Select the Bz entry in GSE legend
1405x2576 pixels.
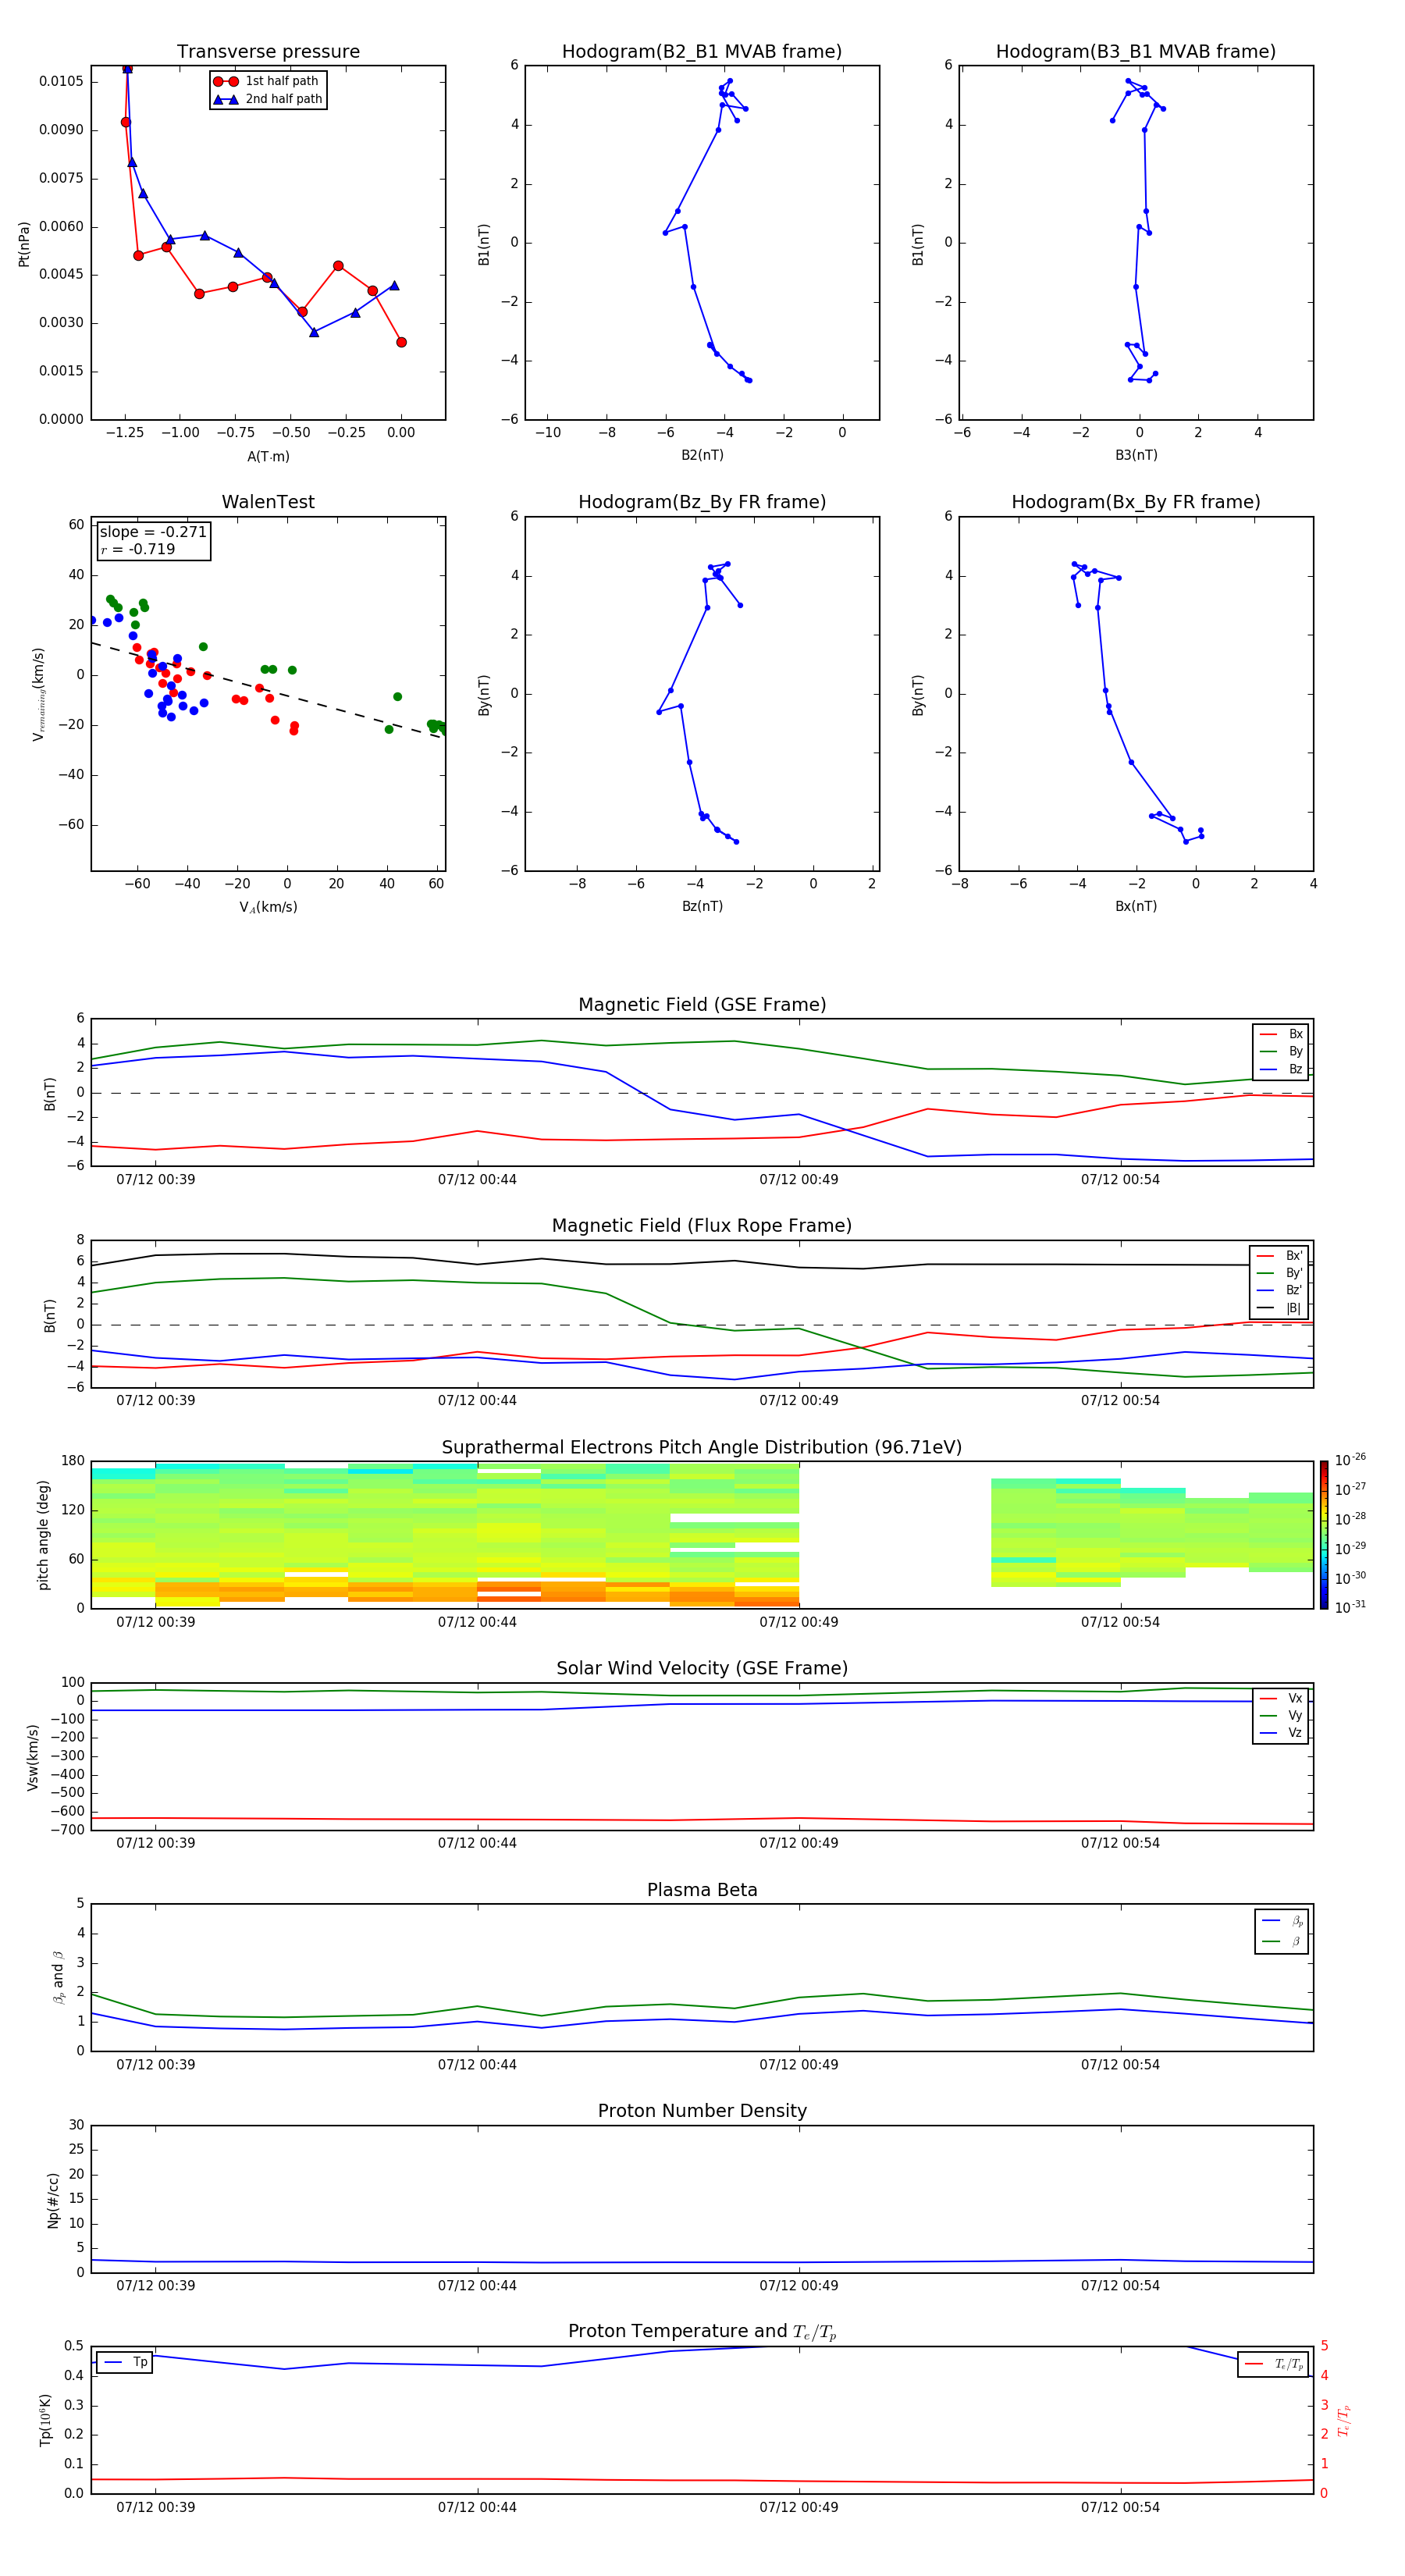tap(1281, 1069)
